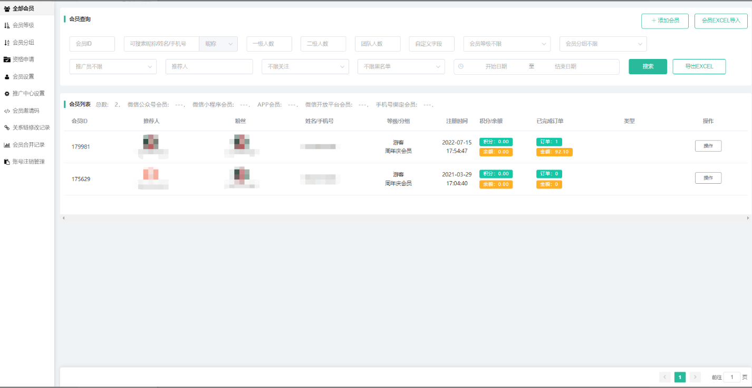Click the 会员邀请码 code icon
This screenshot has height=388, width=752.
7,111
